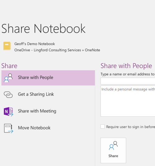Click the OneDrive Lingford Consulting Services path
Viewport: 155px width, 166px height.
pos(57,50)
